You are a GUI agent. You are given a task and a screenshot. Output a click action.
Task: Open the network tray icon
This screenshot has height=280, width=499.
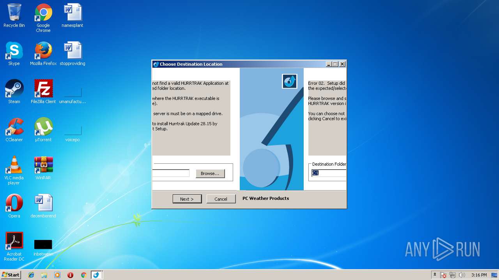coord(453,275)
